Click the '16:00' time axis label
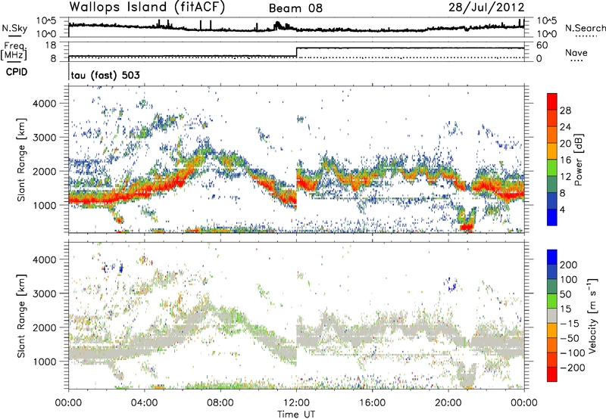 tap(372, 403)
